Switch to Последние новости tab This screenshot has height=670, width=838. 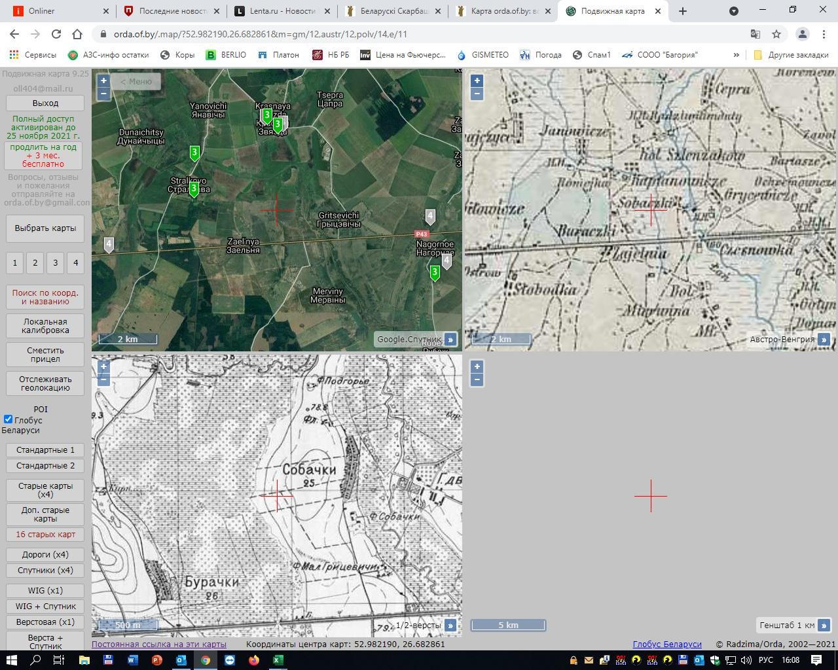pyautogui.click(x=173, y=11)
